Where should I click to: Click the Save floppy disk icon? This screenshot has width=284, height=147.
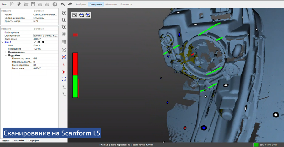pyautogui.click(x=33, y=4)
